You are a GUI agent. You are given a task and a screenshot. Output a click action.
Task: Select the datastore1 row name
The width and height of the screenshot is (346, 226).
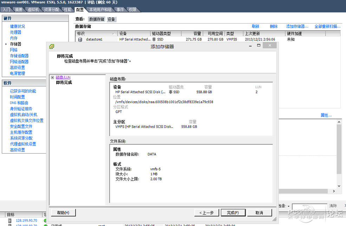pos(94,39)
